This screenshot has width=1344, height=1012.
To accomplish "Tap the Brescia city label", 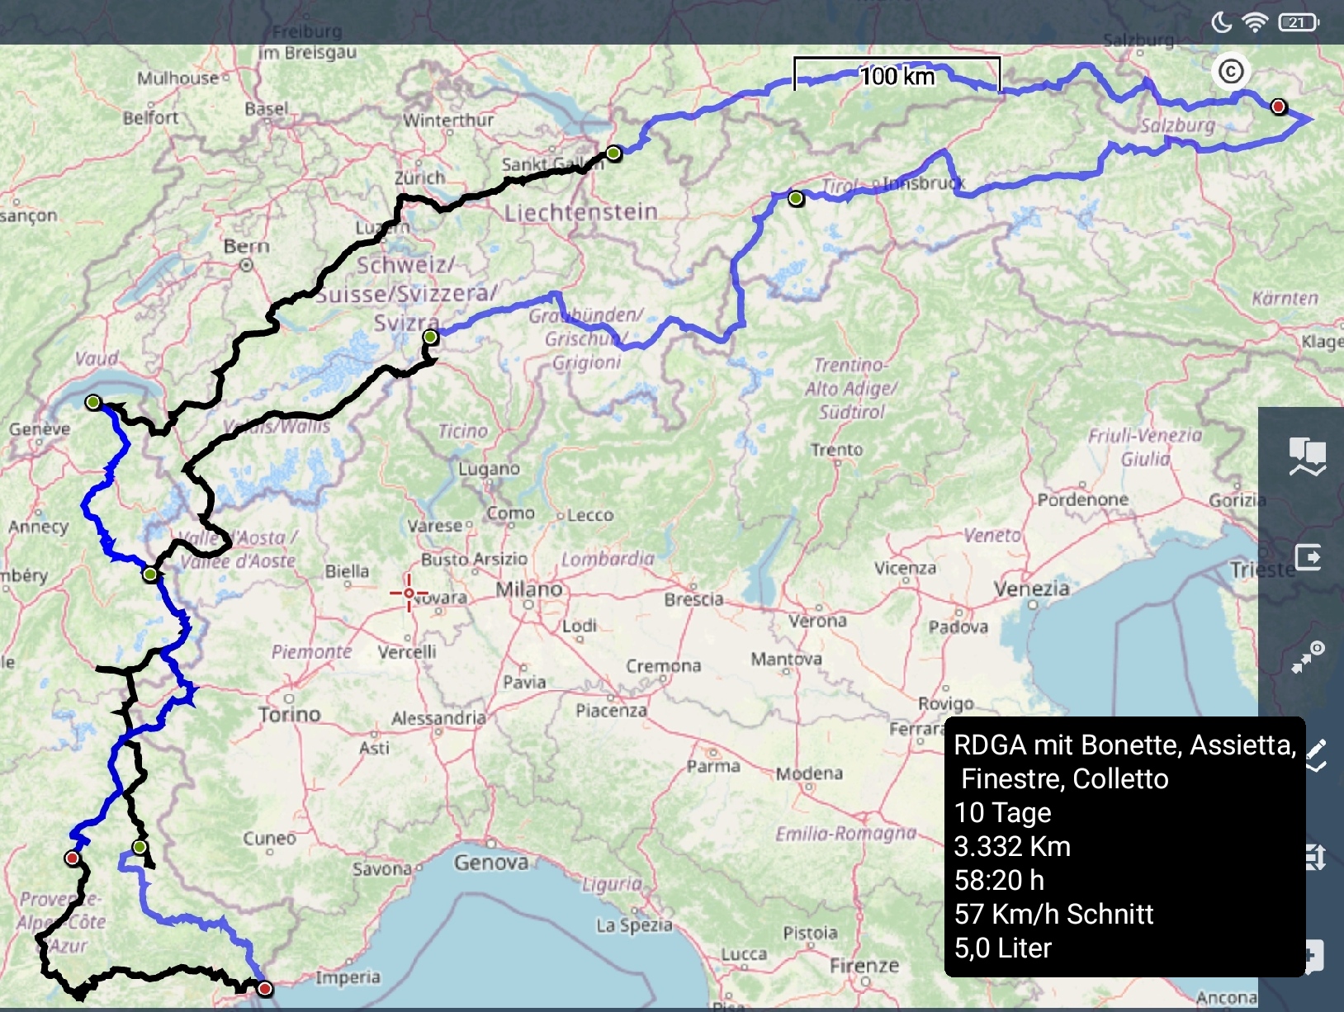I will pyautogui.click(x=693, y=599).
